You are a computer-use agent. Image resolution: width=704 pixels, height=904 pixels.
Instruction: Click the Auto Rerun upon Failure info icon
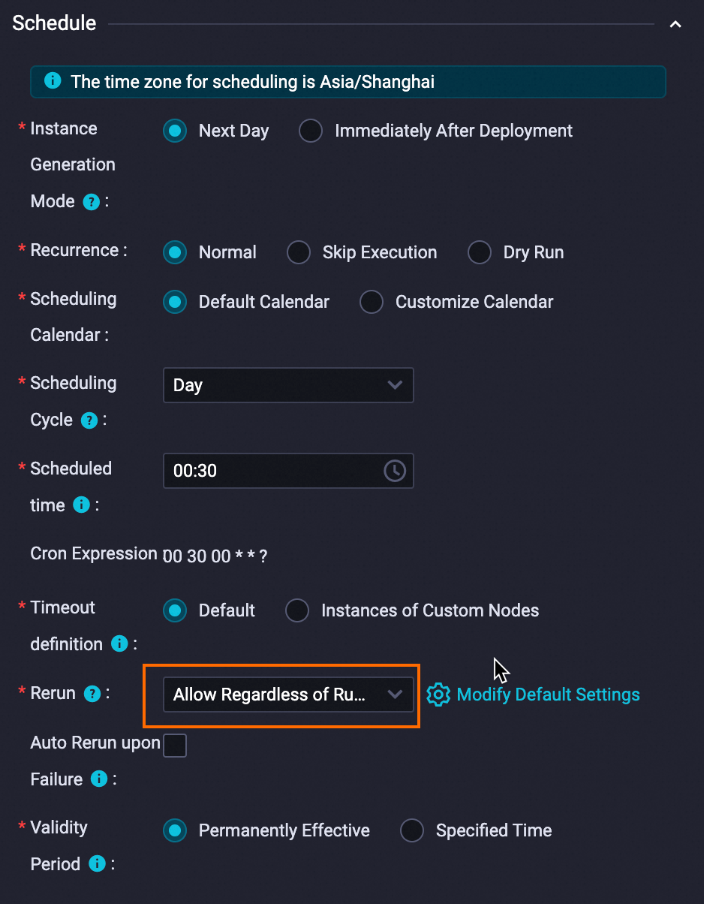[x=98, y=779]
